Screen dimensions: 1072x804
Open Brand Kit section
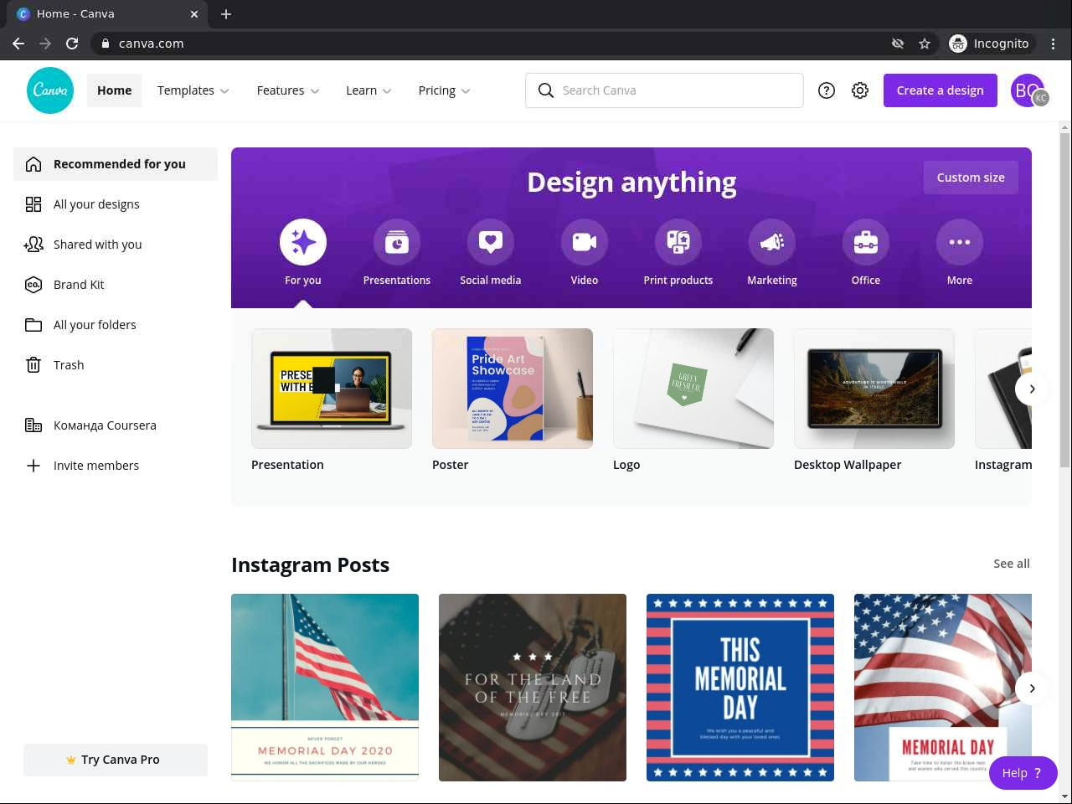(x=116, y=285)
